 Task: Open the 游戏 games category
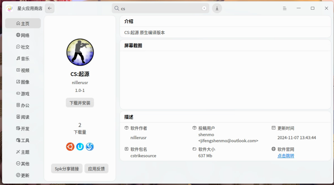[23, 94]
